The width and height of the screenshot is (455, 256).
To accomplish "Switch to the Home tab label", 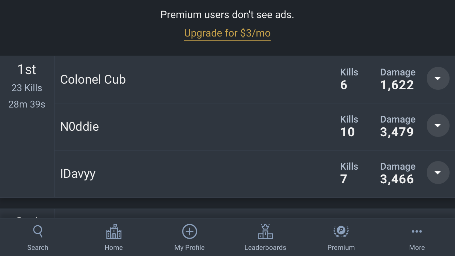I will (x=114, y=247).
